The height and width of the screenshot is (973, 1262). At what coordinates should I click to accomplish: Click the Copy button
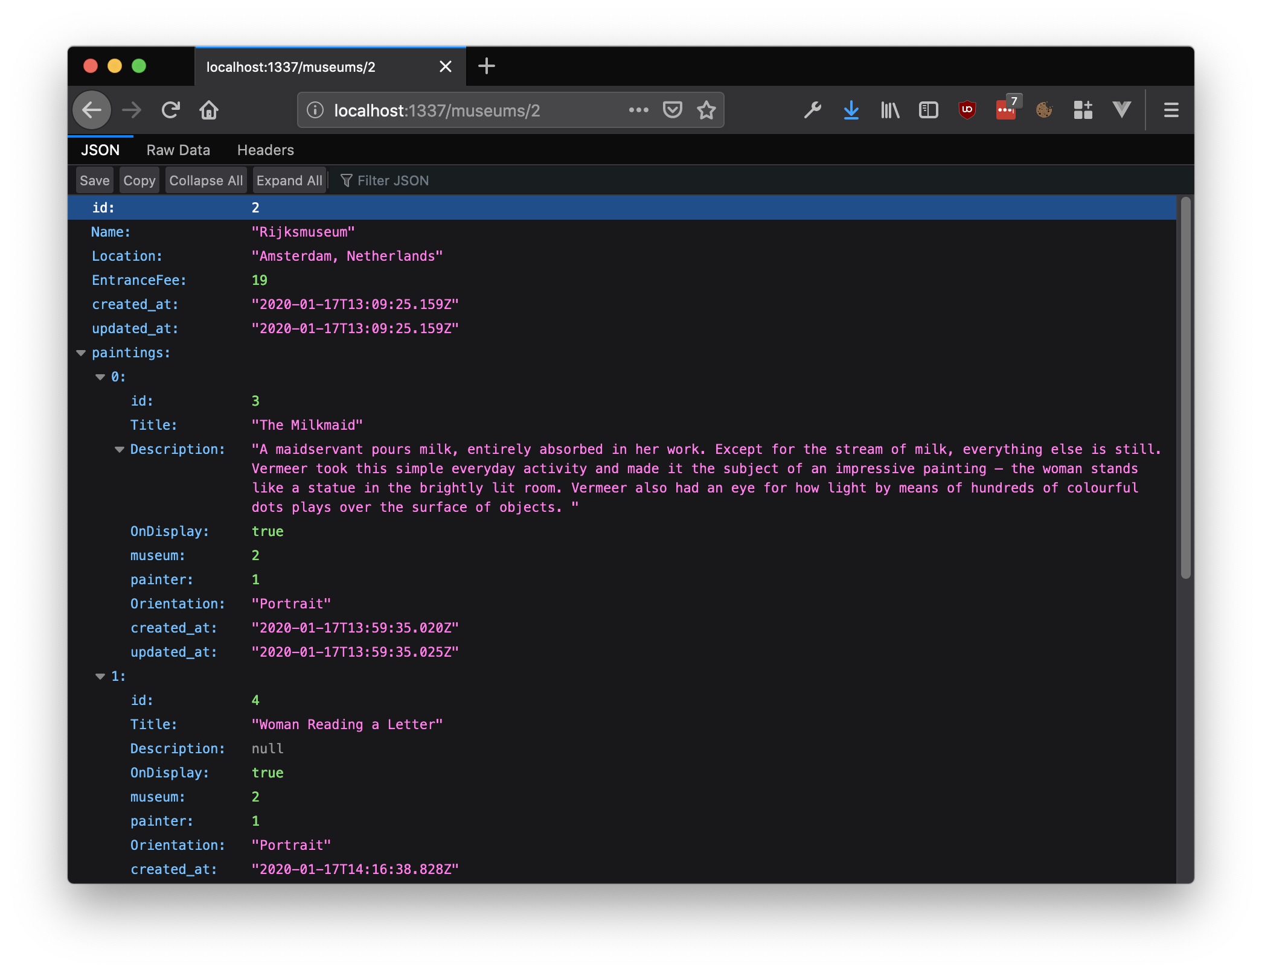point(139,180)
